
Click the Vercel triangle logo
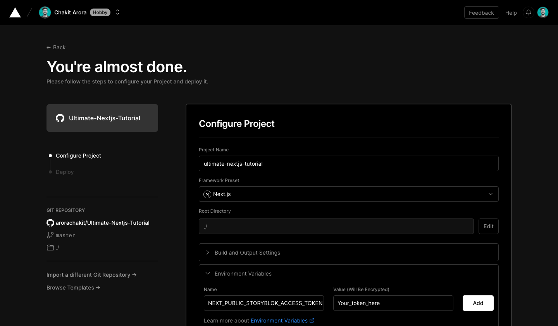(x=15, y=12)
